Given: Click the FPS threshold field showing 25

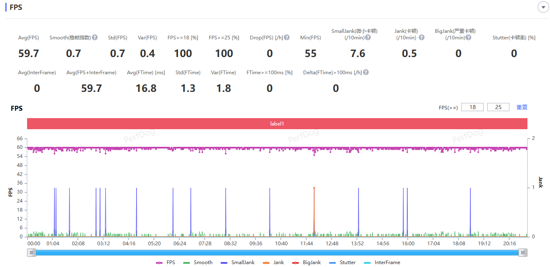Looking at the screenshot, I should tap(498, 107).
